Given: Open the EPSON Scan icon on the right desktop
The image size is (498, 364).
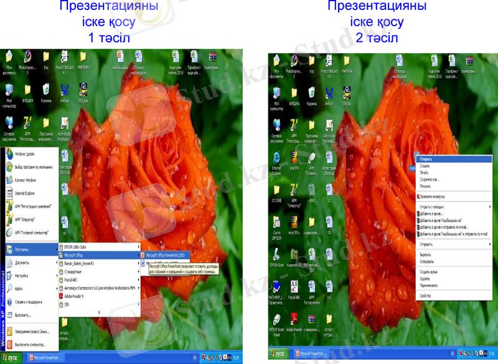Looking at the screenshot, I should pyautogui.click(x=276, y=257).
